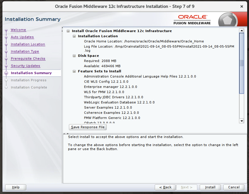Click the pentagon emblem in the header
Screen dimensions: 249x194
coord(228,20)
